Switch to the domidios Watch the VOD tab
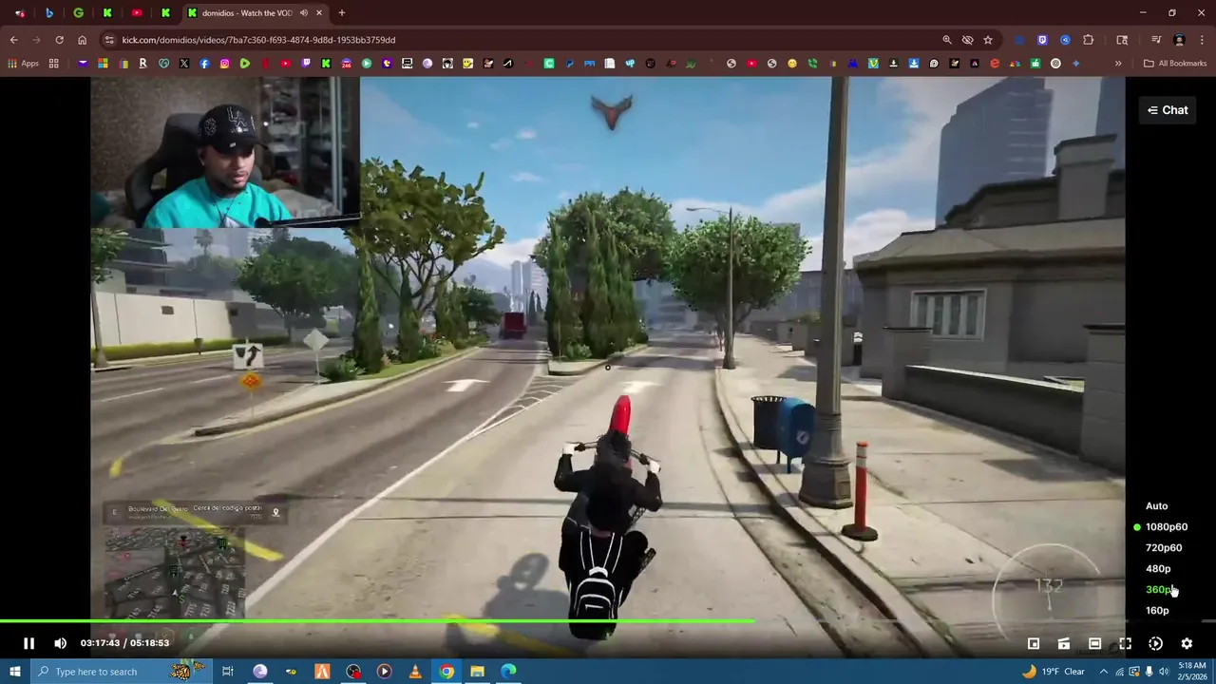The width and height of the screenshot is (1216, 684). click(x=247, y=13)
